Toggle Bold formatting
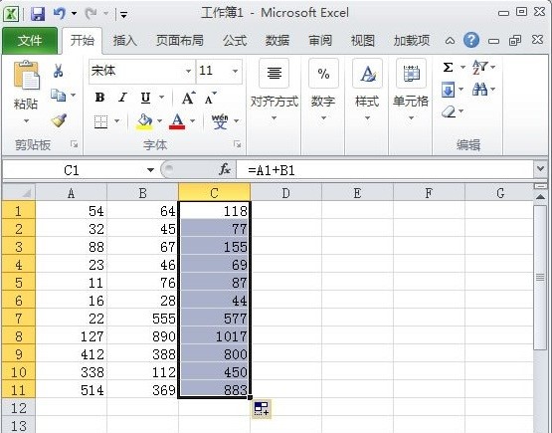 [100, 98]
